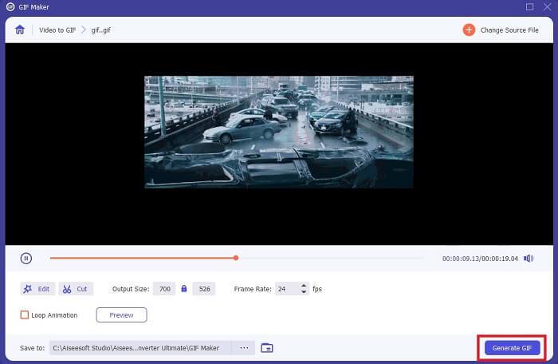This screenshot has width=558, height=364.
Task: Click the video preview frame
Action: tap(279, 132)
